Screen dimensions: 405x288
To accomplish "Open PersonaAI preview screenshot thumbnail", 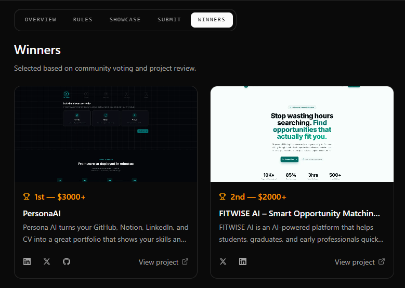I will point(106,134).
